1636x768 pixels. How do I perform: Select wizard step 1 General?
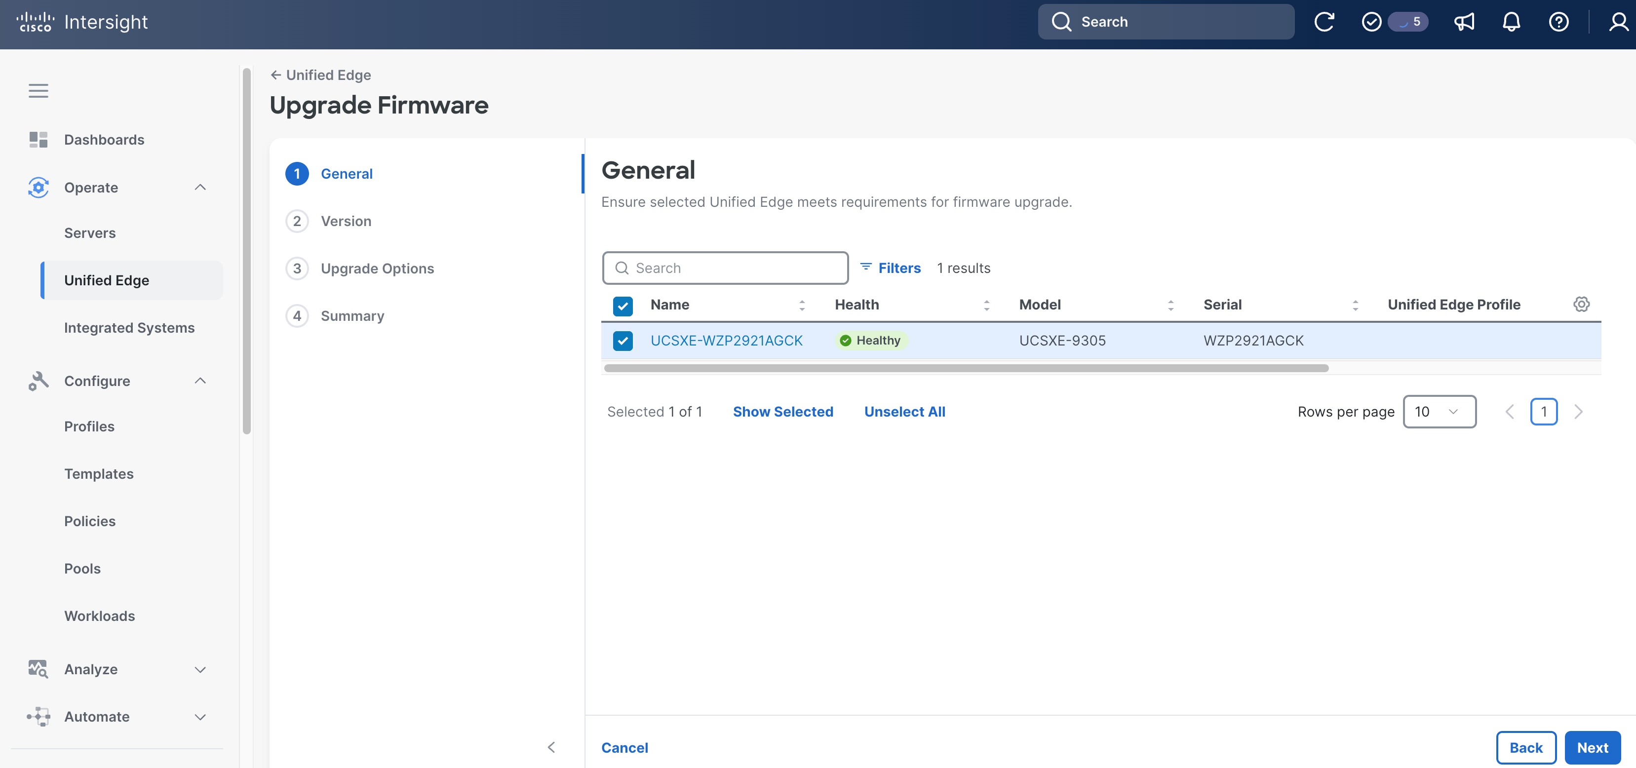[x=329, y=173]
